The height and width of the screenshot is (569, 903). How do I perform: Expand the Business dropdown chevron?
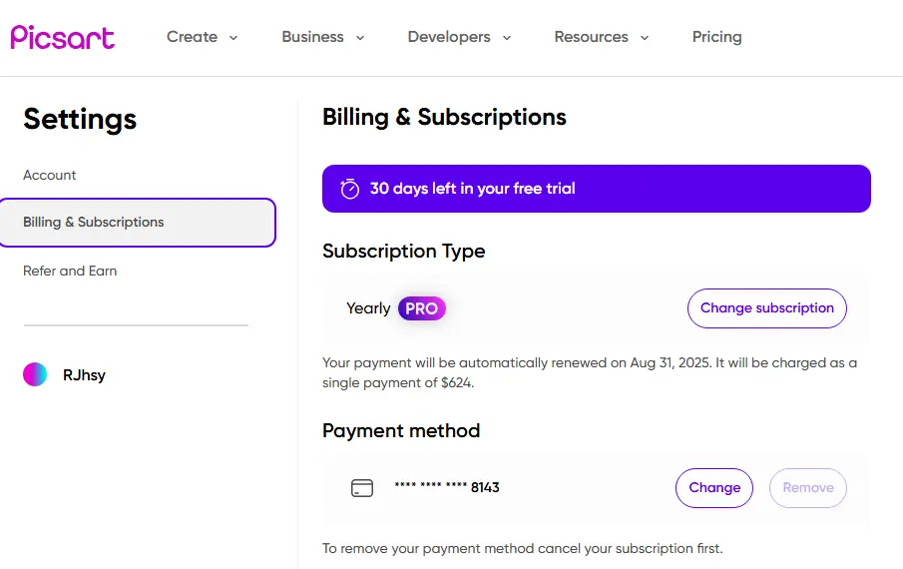coord(360,38)
